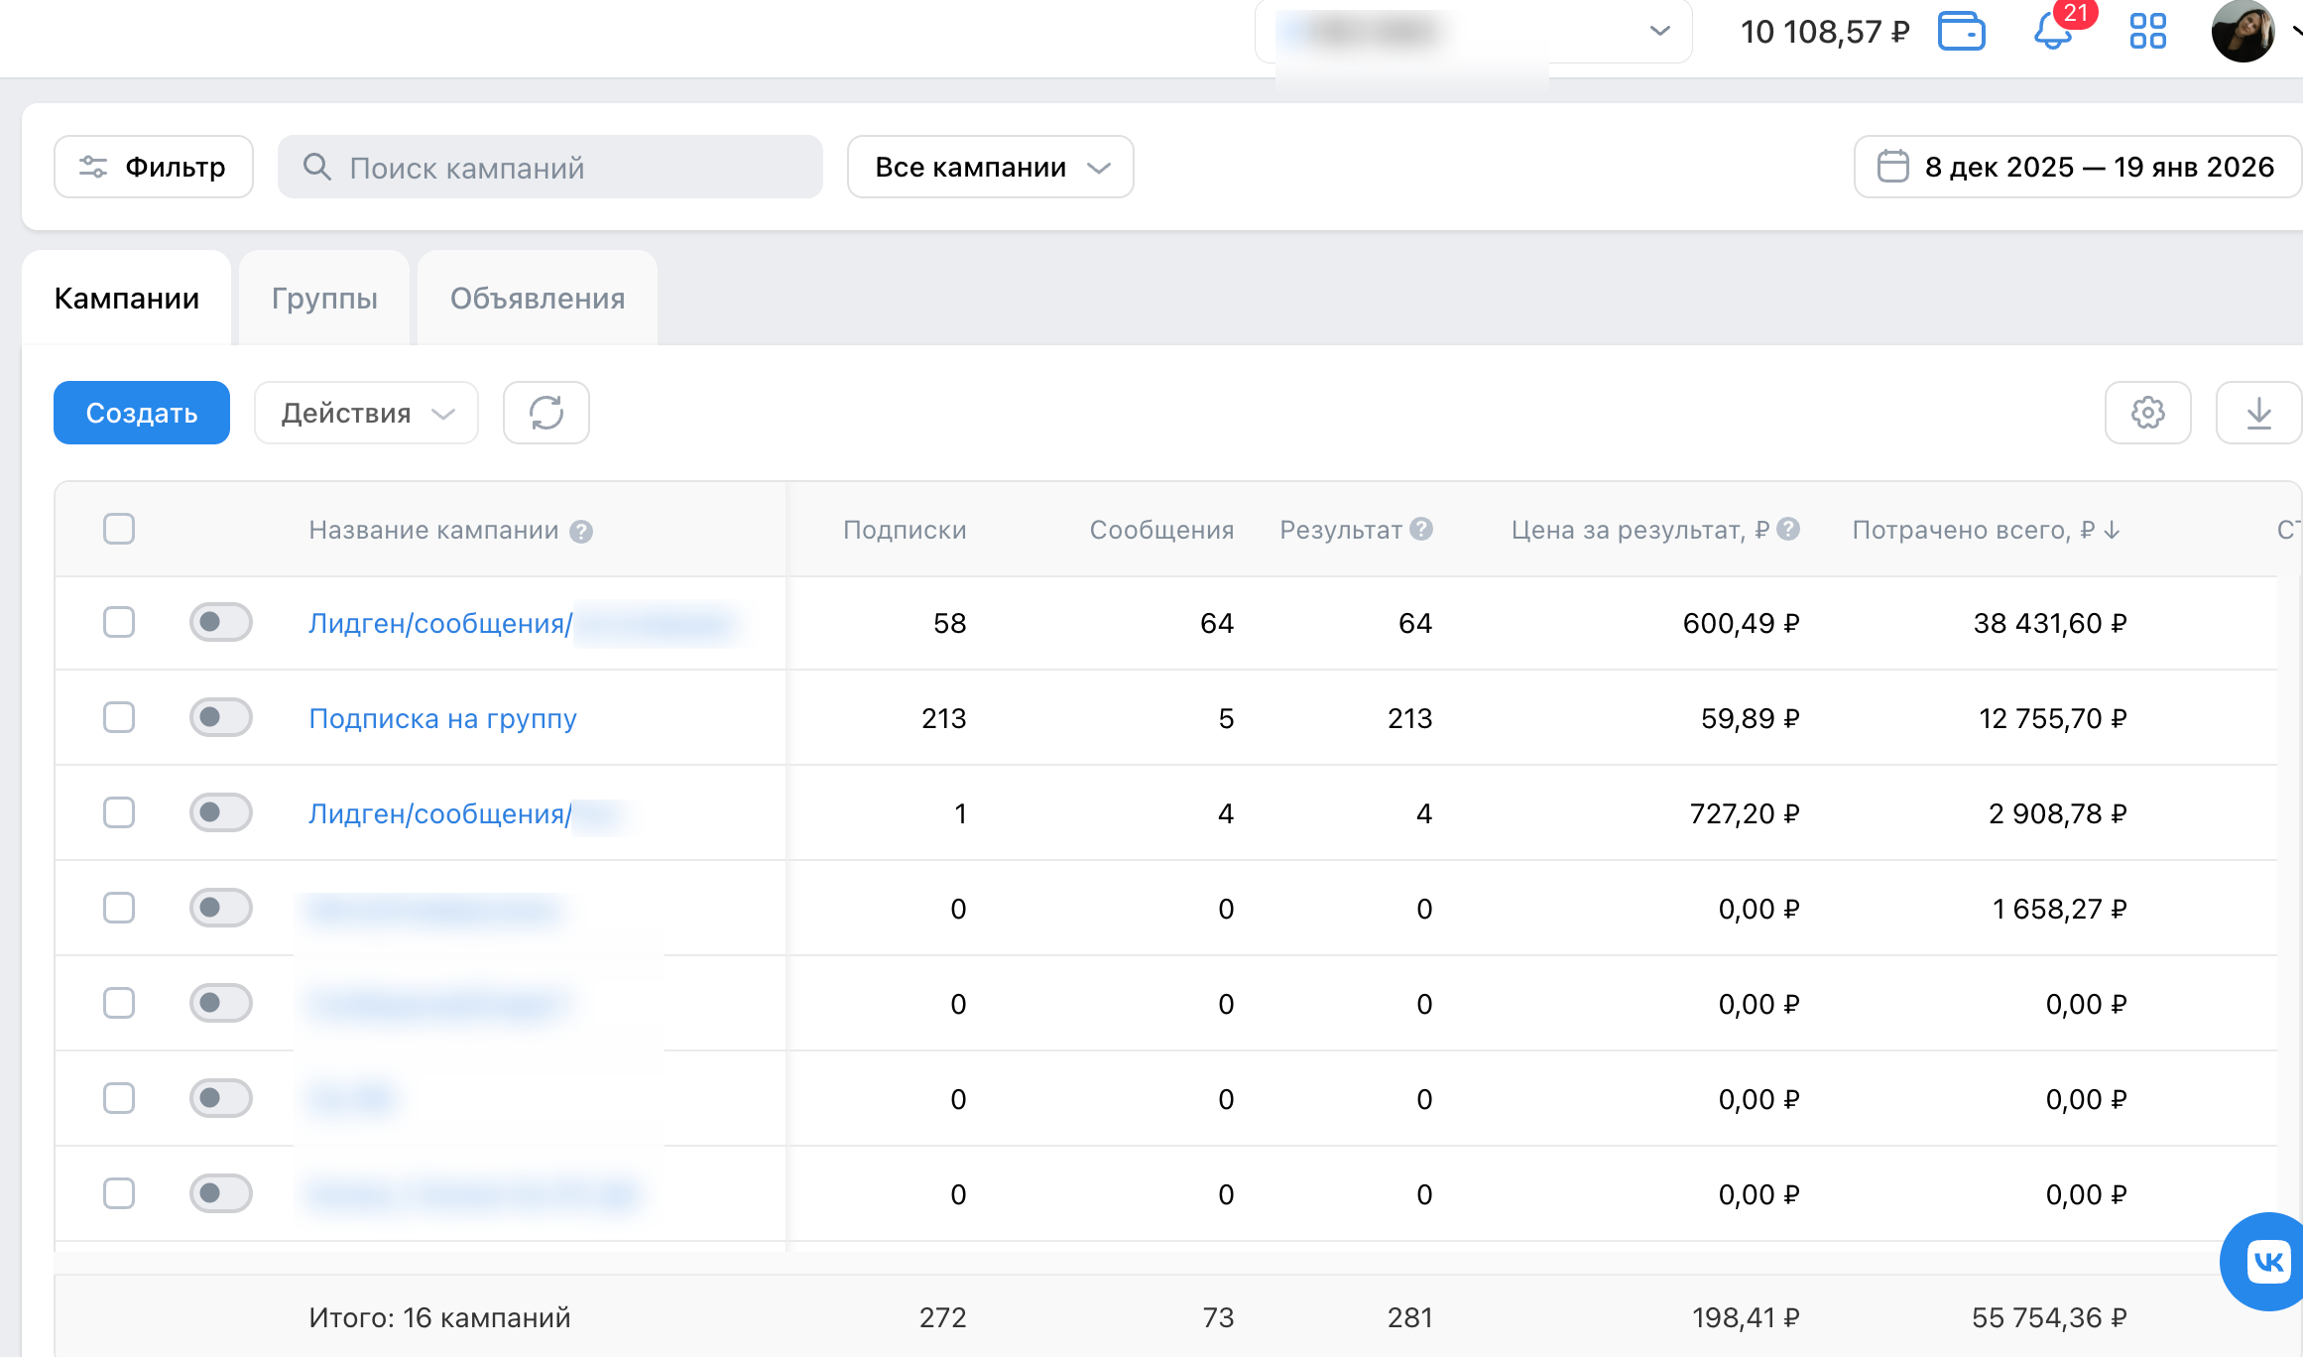This screenshot has height=1357, width=2303.
Task: Switch to the Объявления tab
Action: click(x=537, y=299)
